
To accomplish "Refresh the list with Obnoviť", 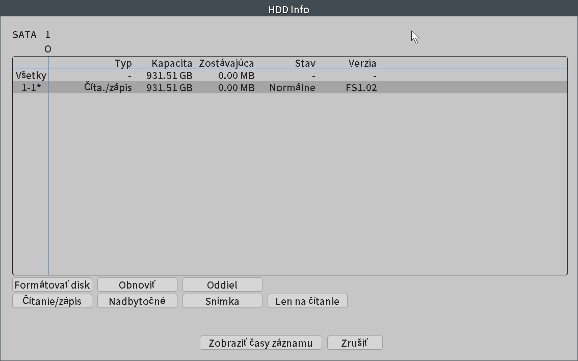I will tap(137, 285).
